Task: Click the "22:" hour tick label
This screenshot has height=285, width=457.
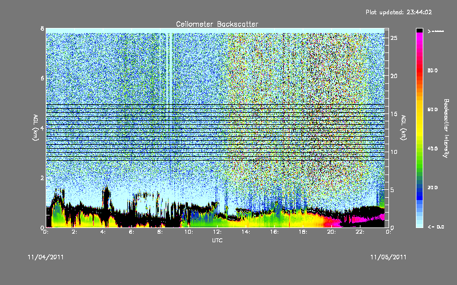Action: [360, 232]
